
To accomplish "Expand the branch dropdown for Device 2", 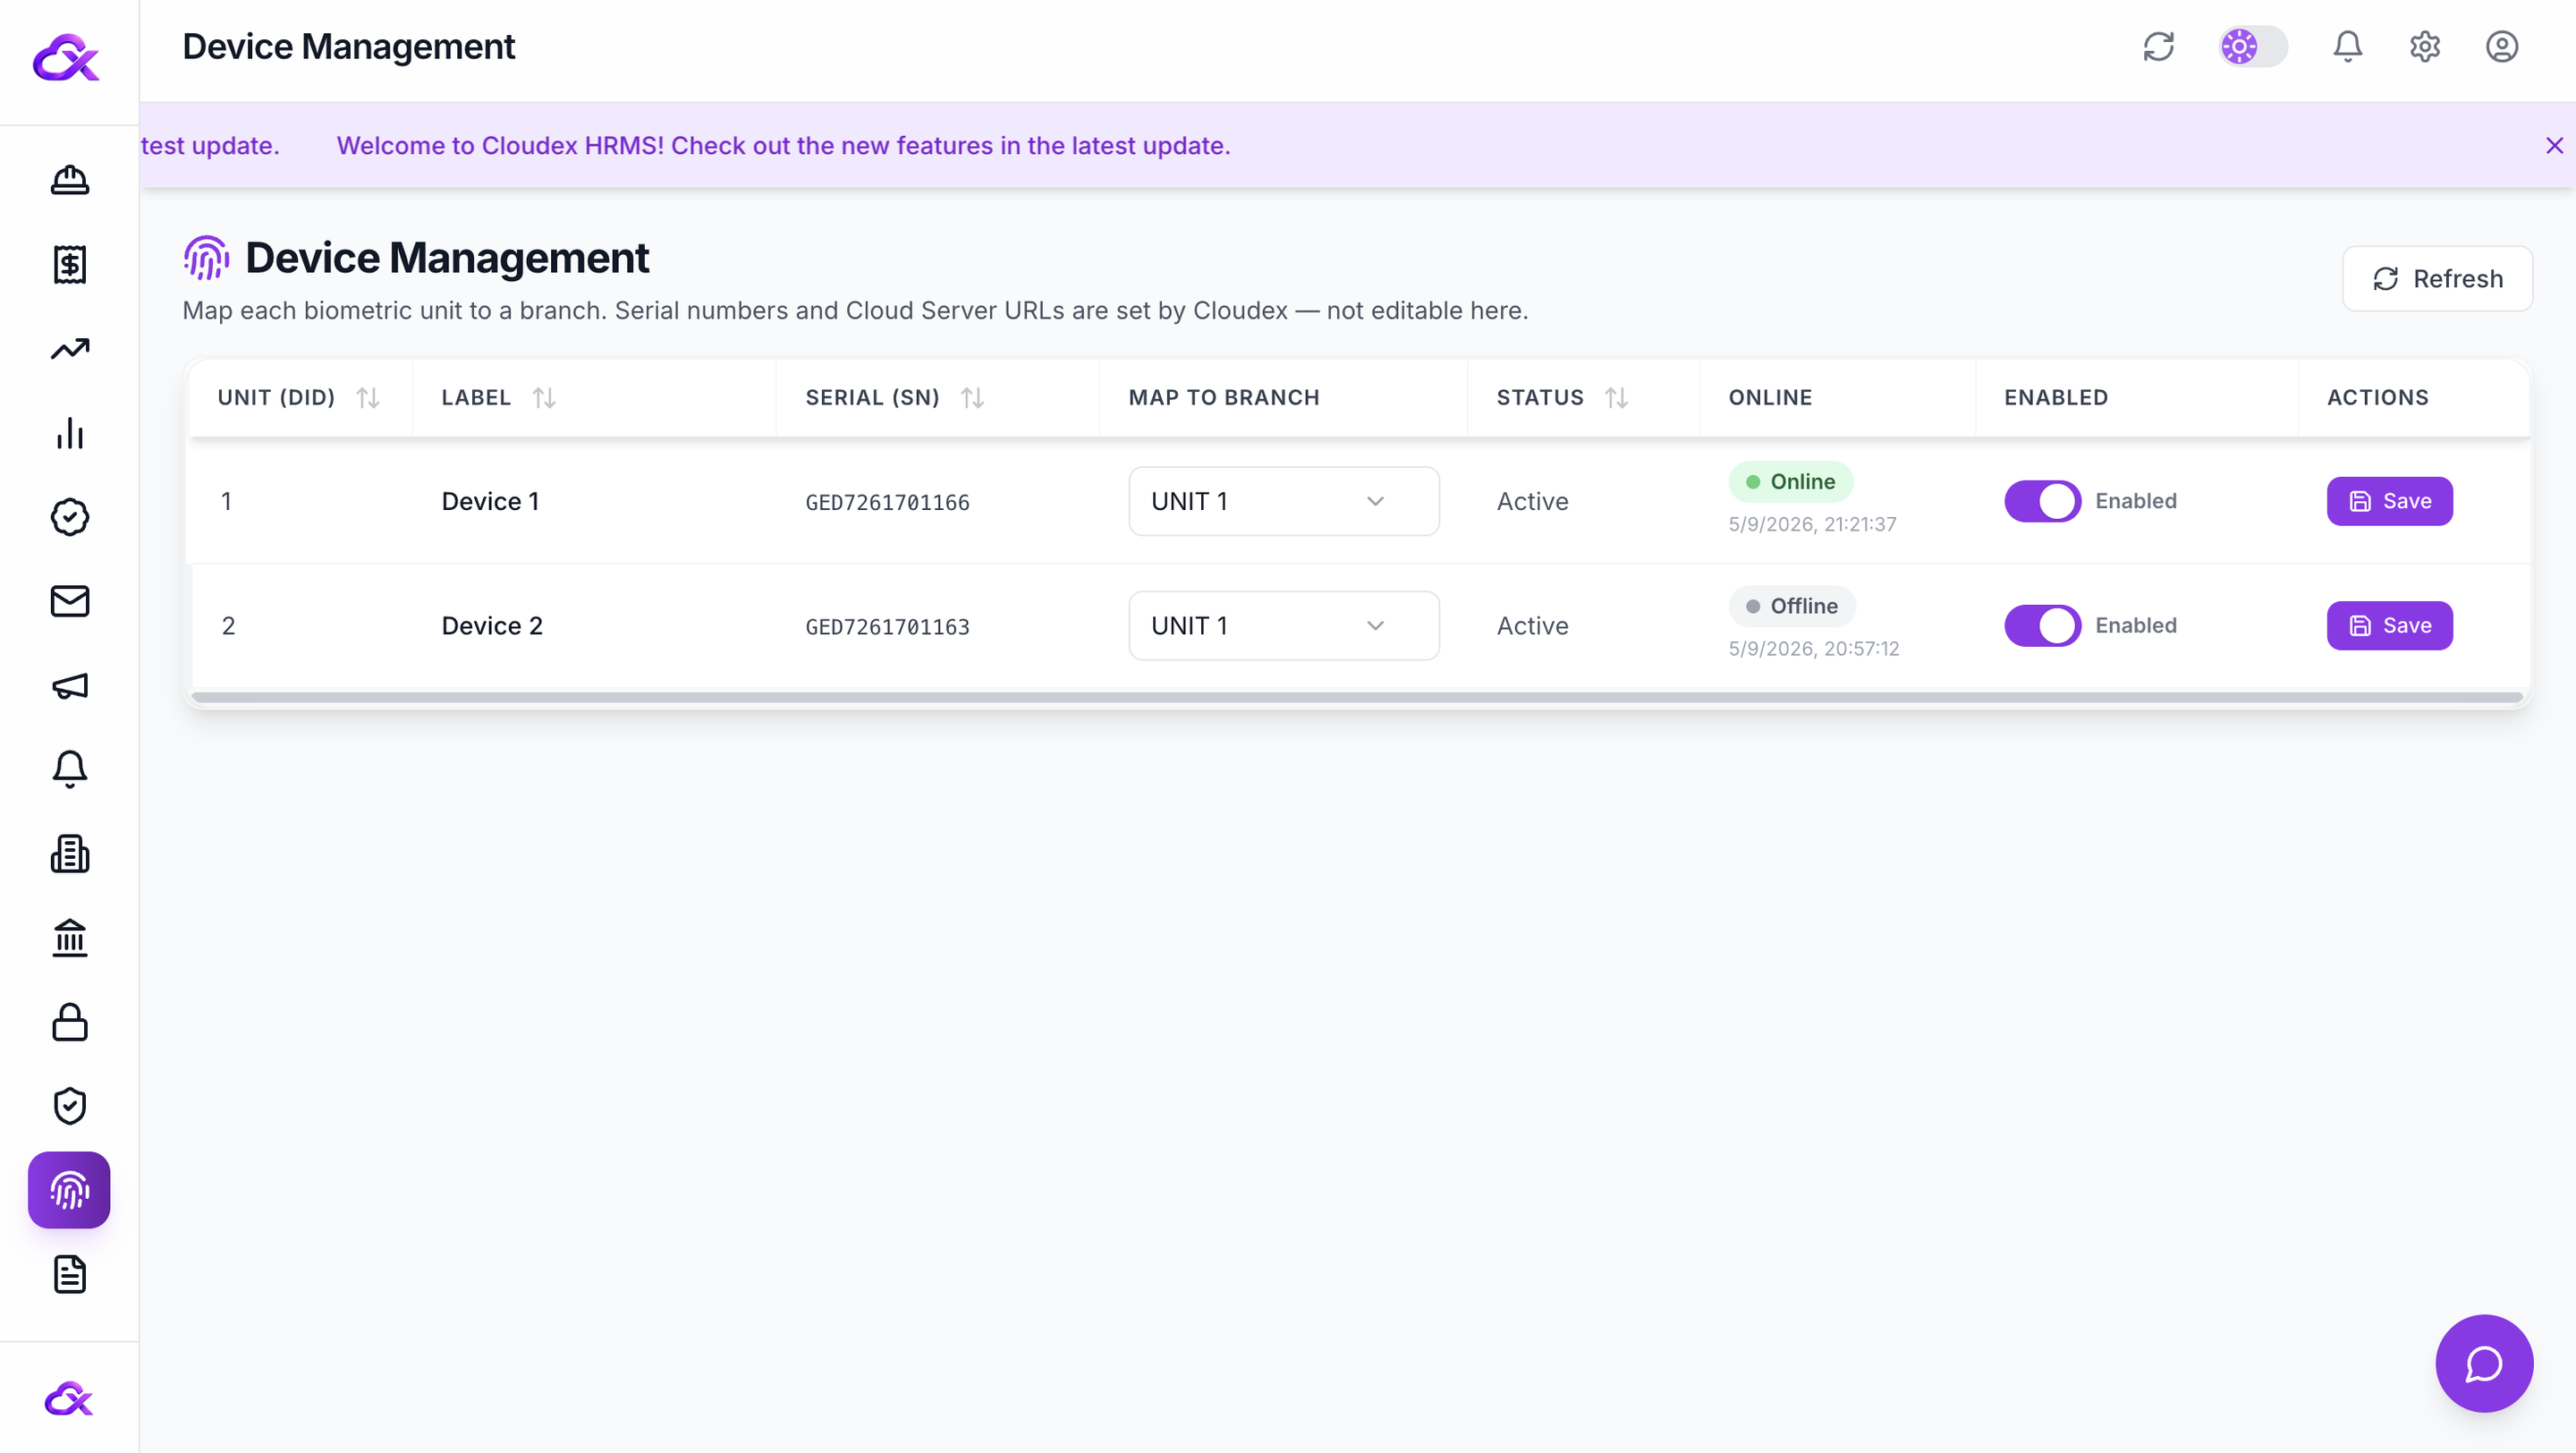I will [x=1284, y=626].
